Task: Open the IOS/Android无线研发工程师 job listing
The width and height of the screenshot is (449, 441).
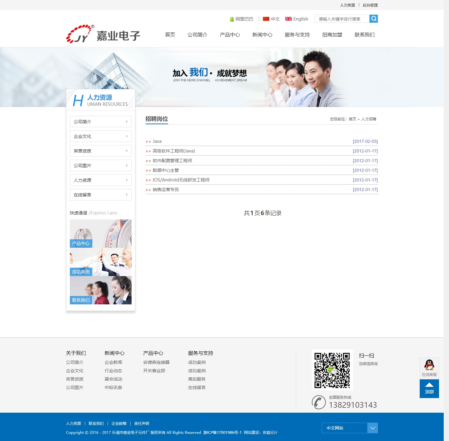Action: (181, 180)
